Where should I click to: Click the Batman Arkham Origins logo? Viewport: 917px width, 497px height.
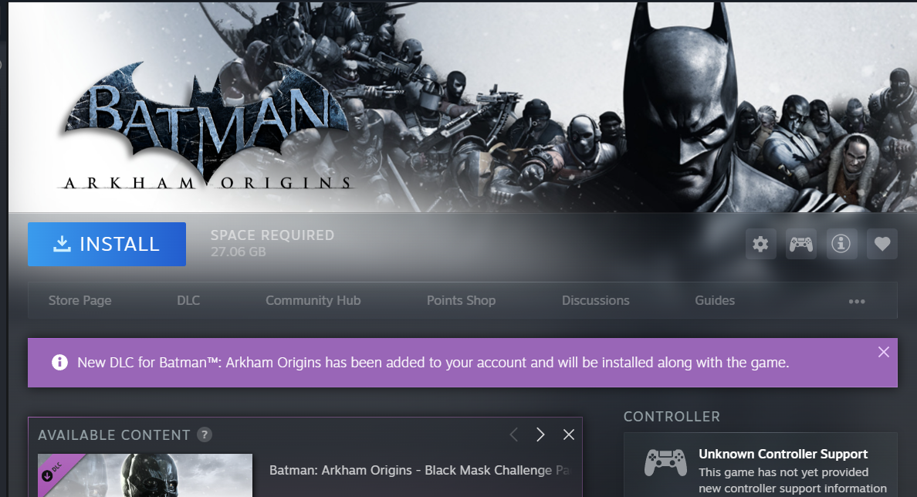tap(206, 127)
